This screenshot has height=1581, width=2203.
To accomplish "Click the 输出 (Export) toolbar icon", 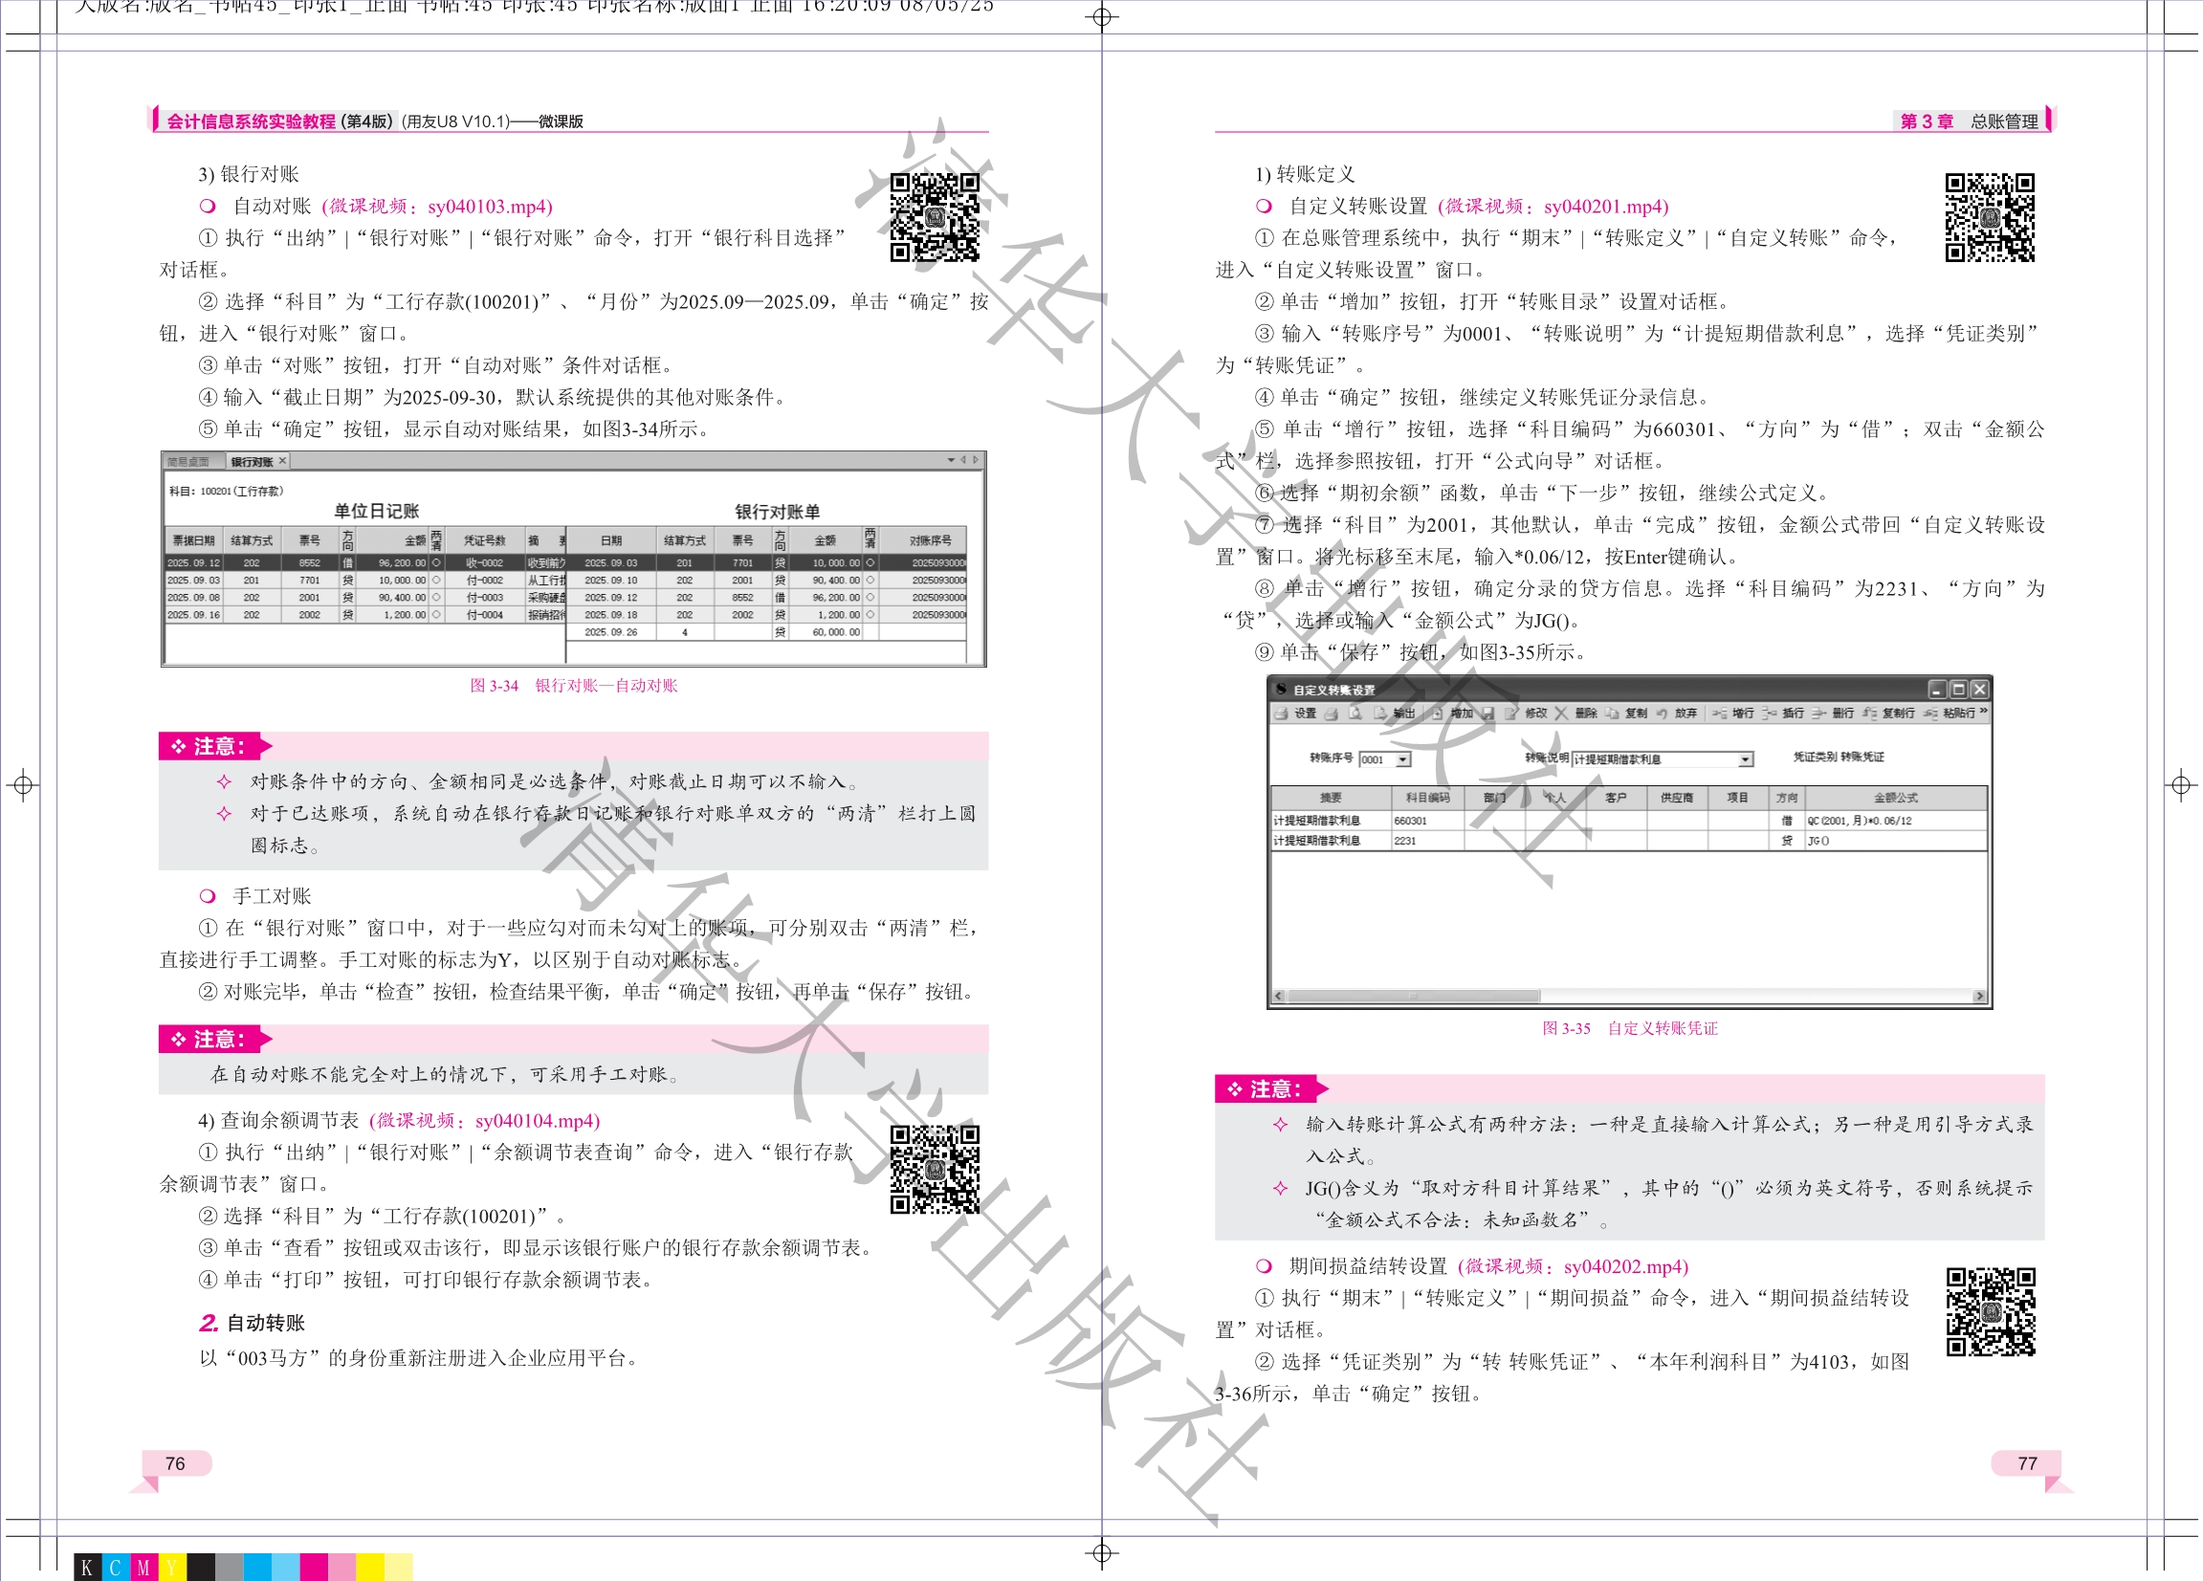I will [x=1380, y=713].
